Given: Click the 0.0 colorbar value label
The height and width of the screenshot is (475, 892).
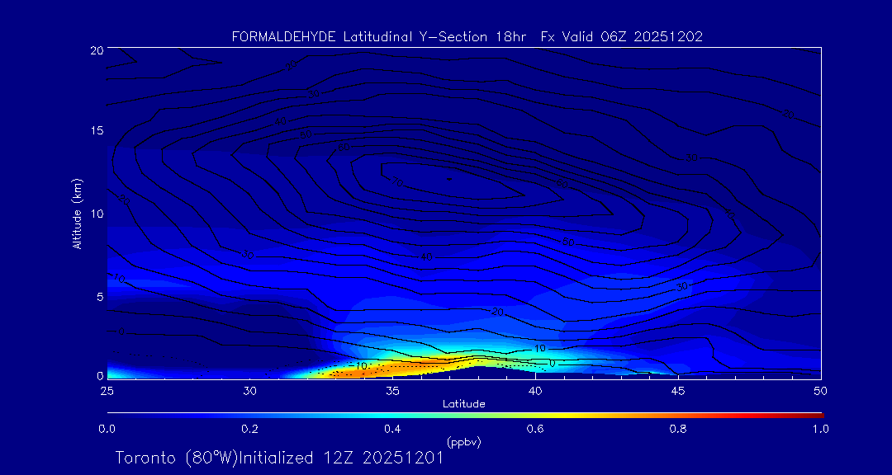Looking at the screenshot, I should click(107, 429).
